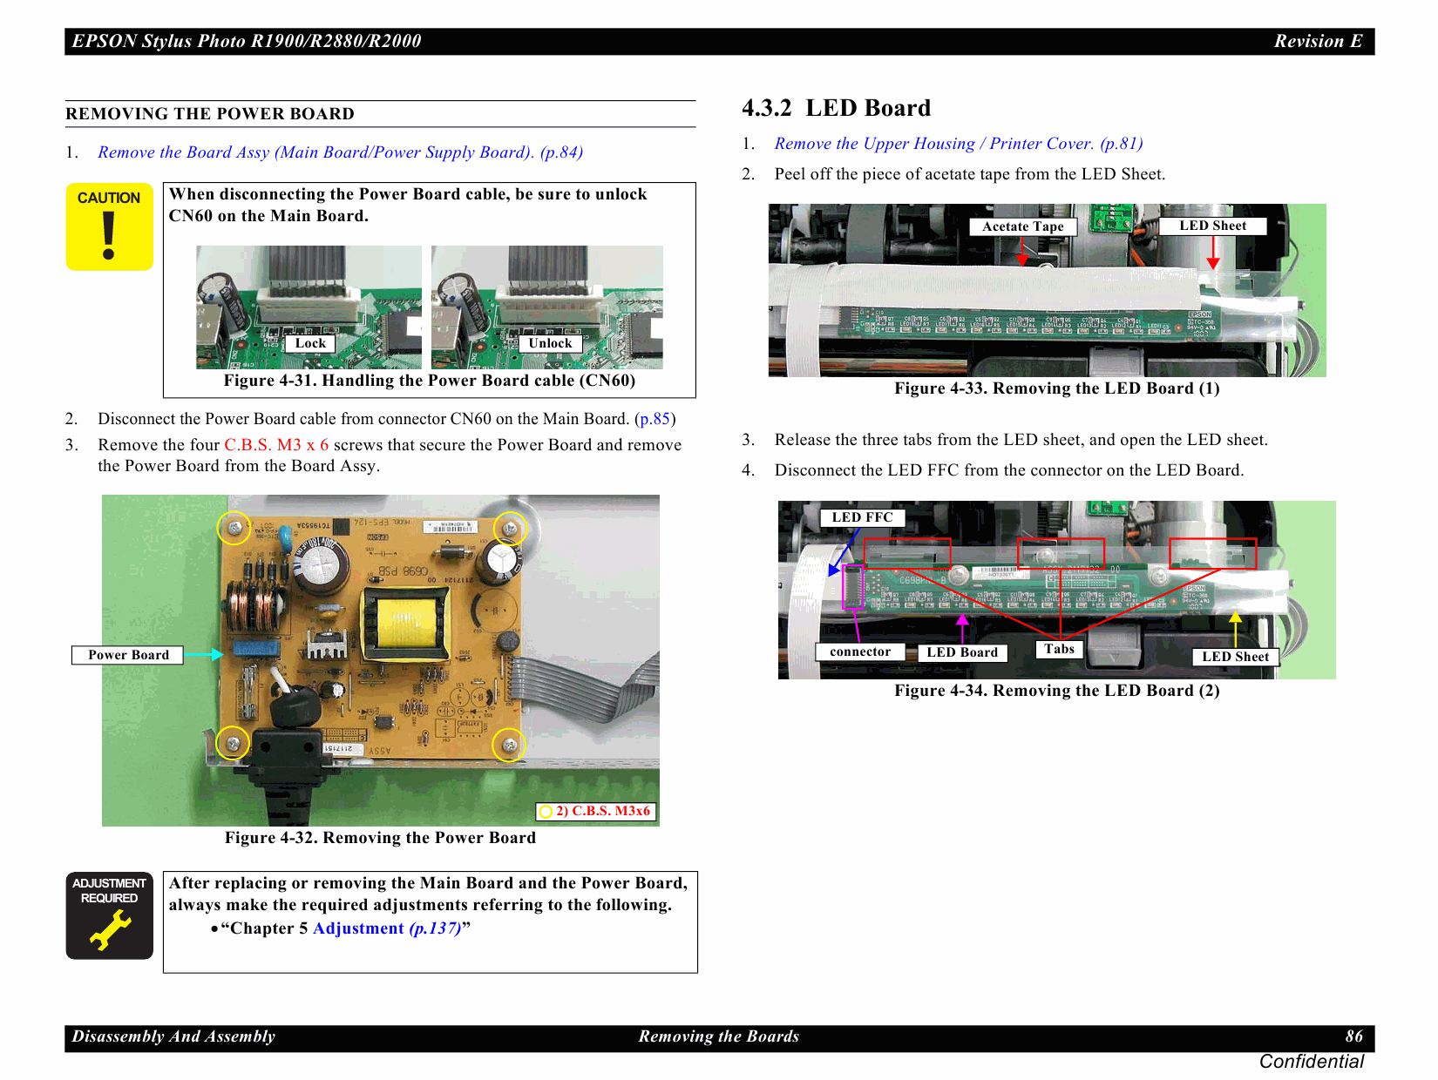Click the Tabs label in Figure 4-34

[1059, 649]
